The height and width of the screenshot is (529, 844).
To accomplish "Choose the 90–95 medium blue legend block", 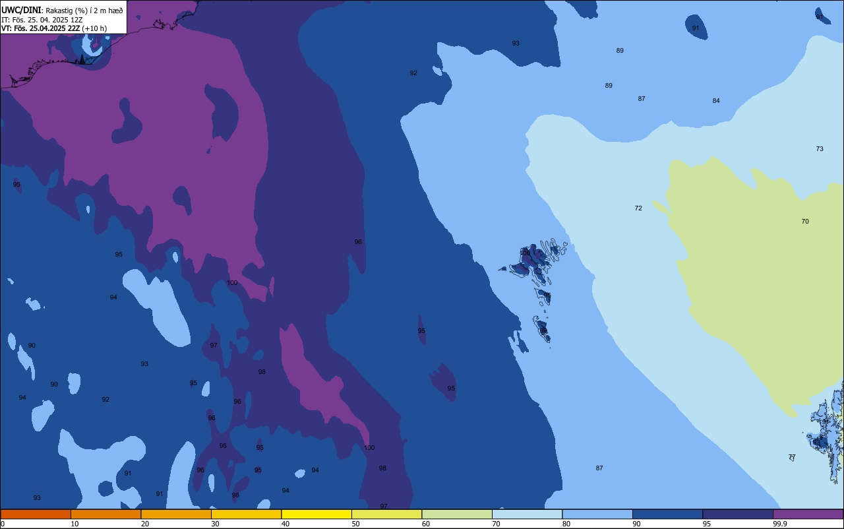I will pyautogui.click(x=667, y=514).
